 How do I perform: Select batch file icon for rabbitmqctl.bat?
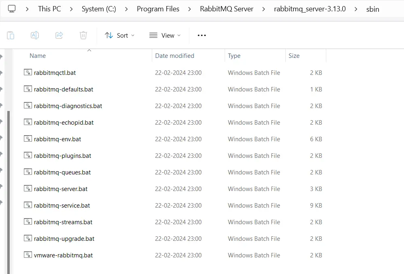coord(28,72)
